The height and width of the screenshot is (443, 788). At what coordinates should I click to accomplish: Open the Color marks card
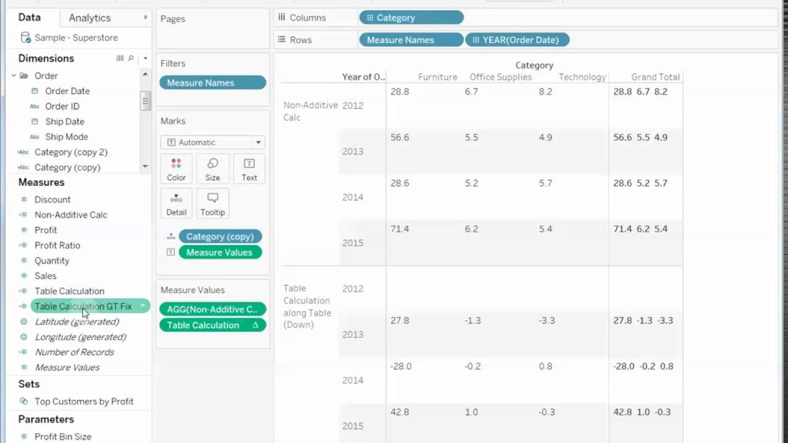[176, 169]
